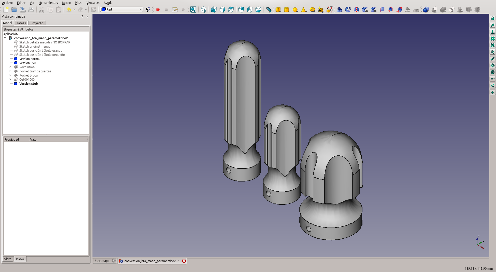Set axonometric view with wireframe cube icon
This screenshot has width=496, height=272.
[204, 10]
